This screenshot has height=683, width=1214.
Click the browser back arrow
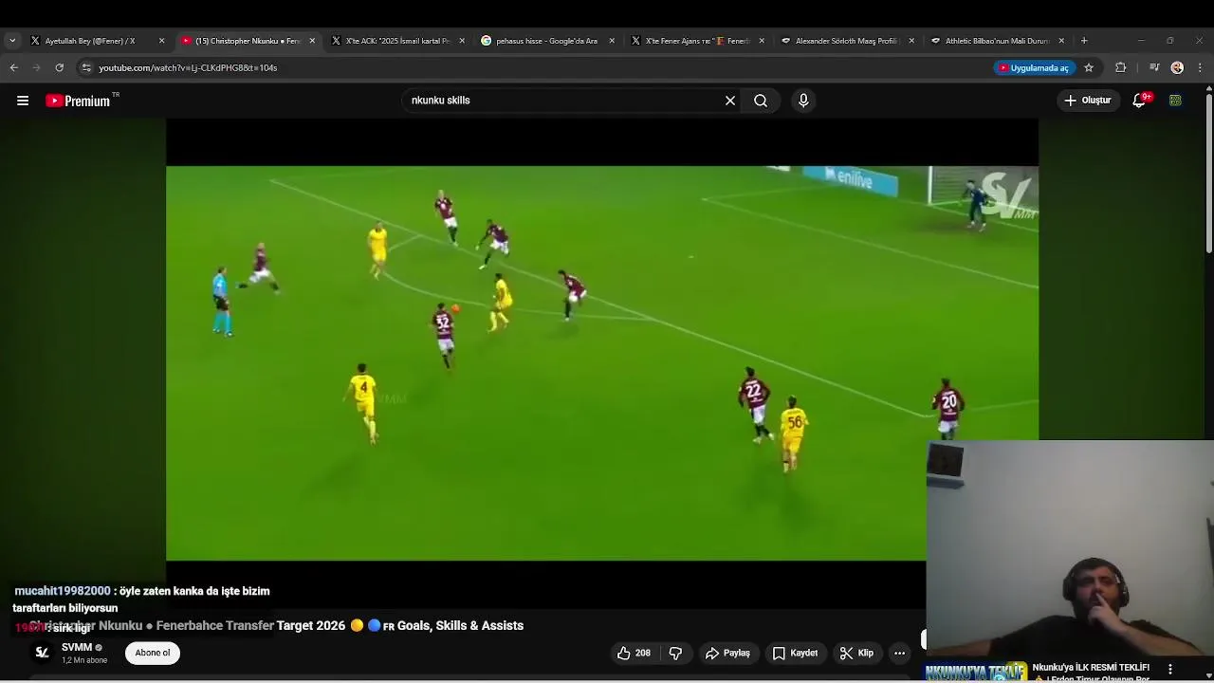(13, 67)
